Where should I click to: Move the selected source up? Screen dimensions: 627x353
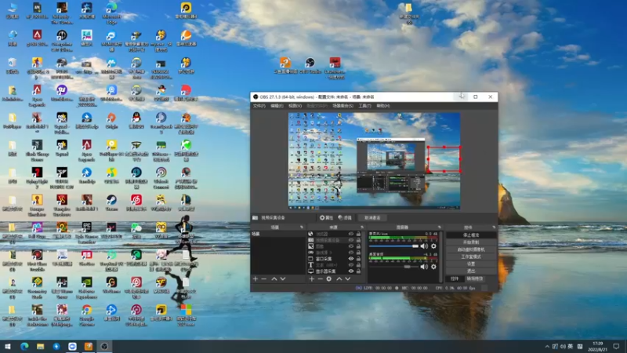click(x=339, y=278)
